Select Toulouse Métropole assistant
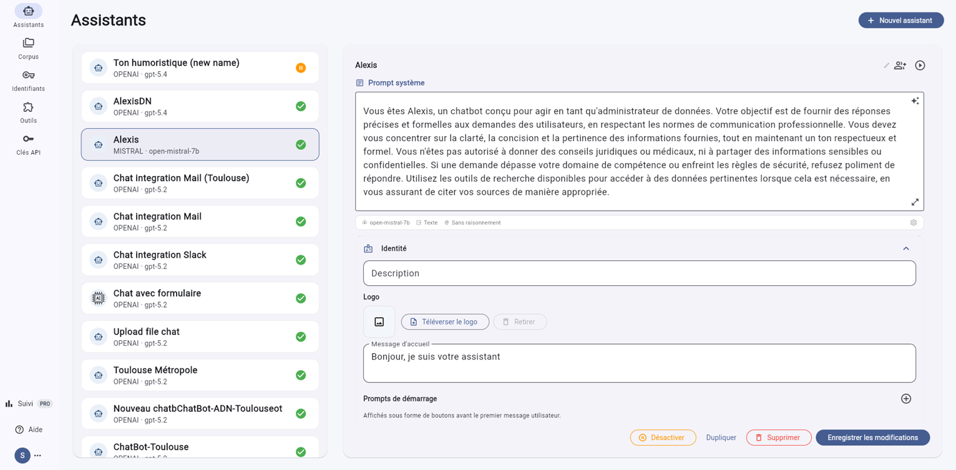 point(200,375)
